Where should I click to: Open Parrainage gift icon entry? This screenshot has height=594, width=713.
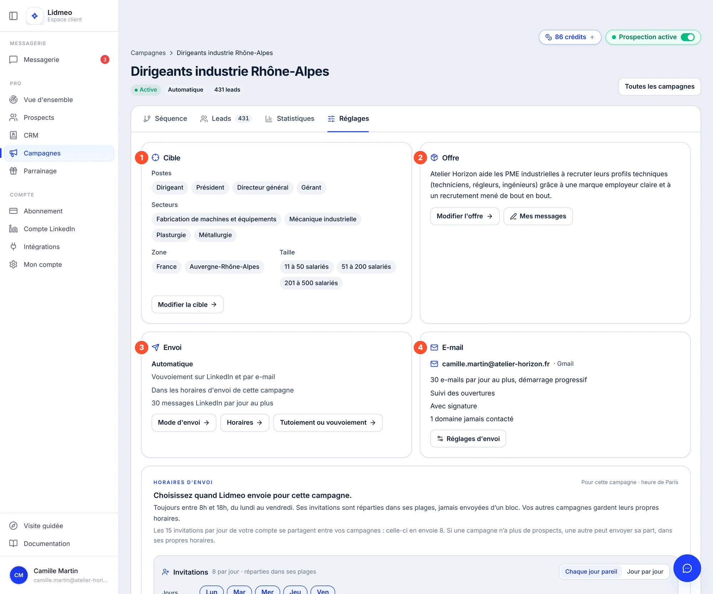point(59,171)
